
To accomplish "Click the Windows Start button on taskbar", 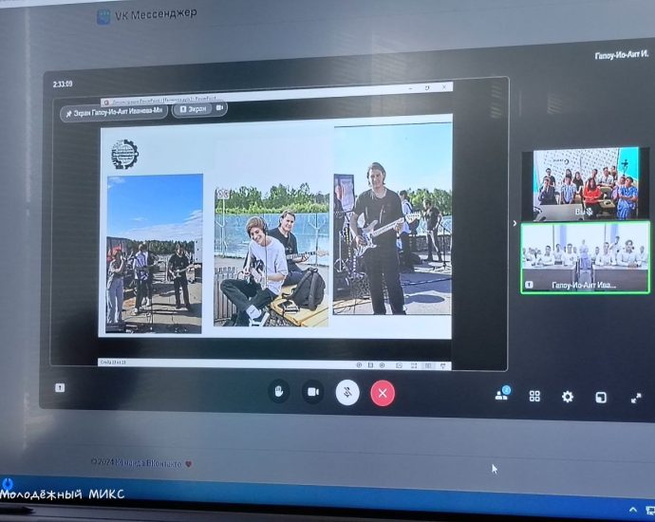I will pos(6,483).
